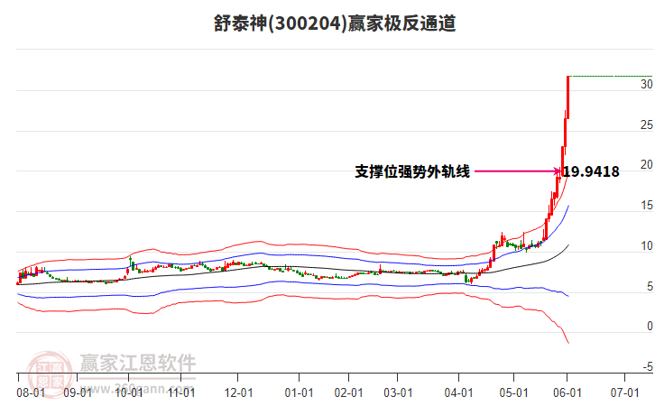Click the 5 price axis label
Viewport: 655px width, 406px height.
click(x=650, y=286)
